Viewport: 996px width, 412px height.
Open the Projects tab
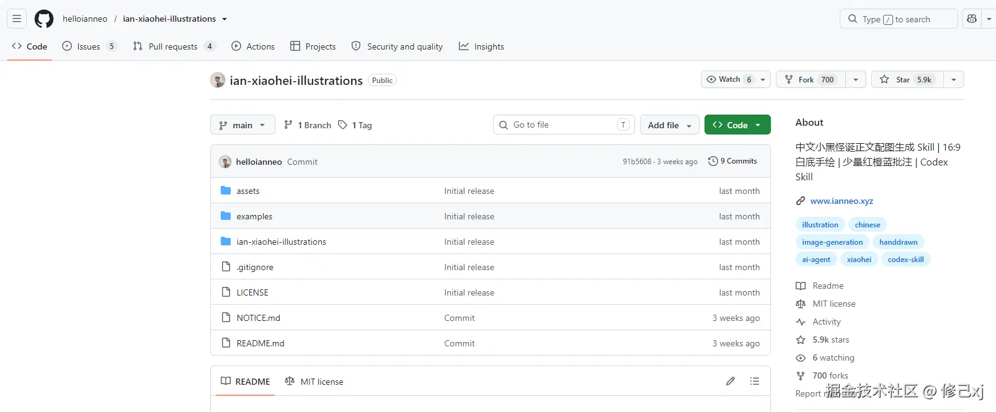pos(313,46)
